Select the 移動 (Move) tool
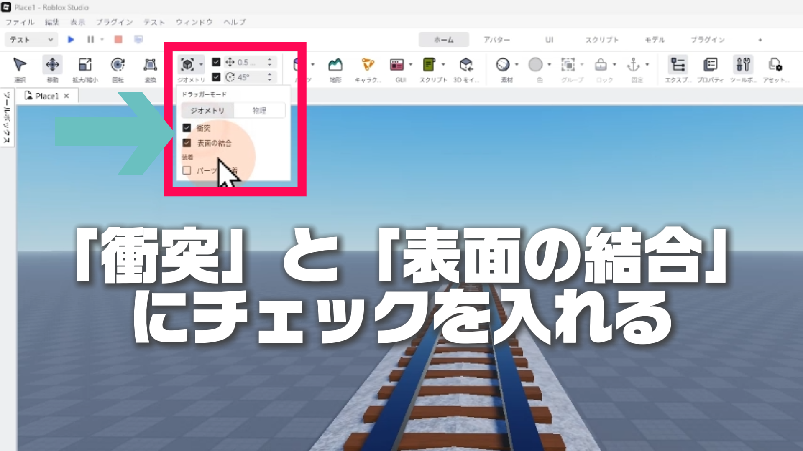 tap(52, 65)
